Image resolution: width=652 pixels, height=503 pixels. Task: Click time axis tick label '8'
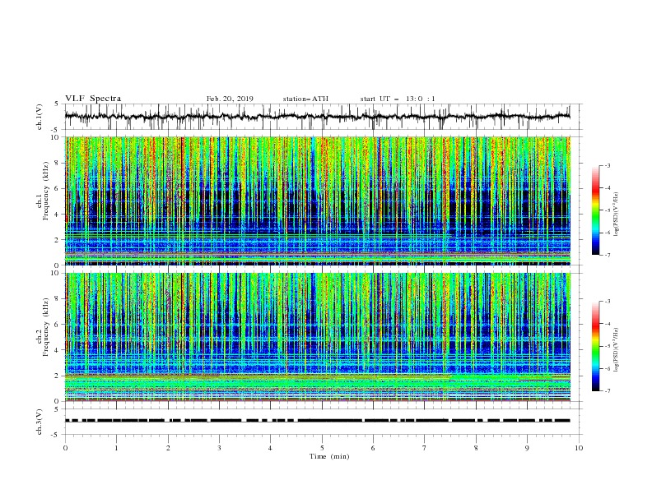coord(476,448)
